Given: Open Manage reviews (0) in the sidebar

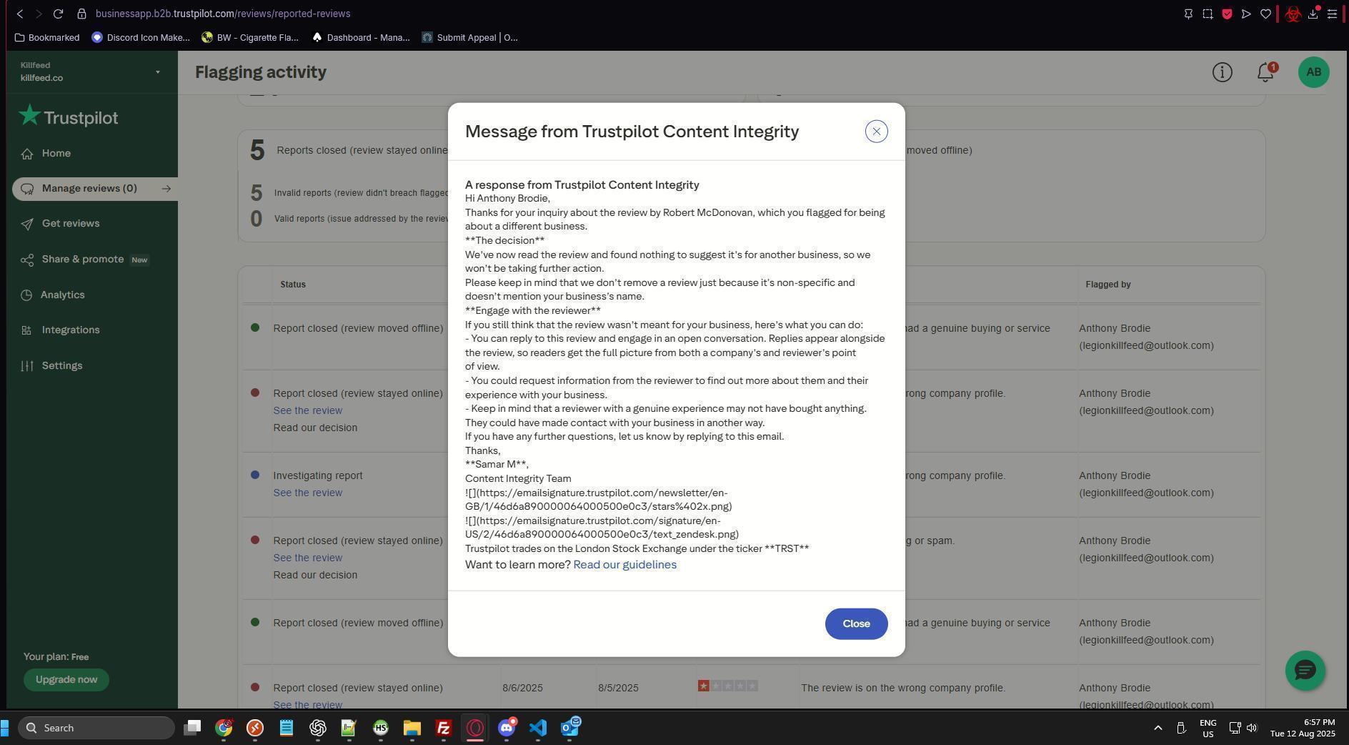Looking at the screenshot, I should click(x=95, y=189).
